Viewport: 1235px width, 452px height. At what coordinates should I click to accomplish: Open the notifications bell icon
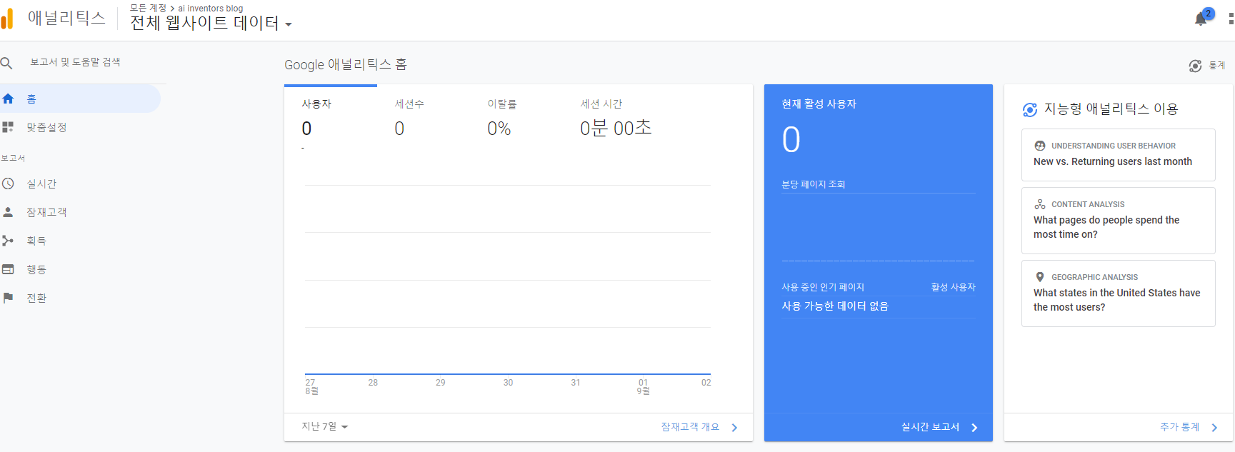coord(1201,19)
